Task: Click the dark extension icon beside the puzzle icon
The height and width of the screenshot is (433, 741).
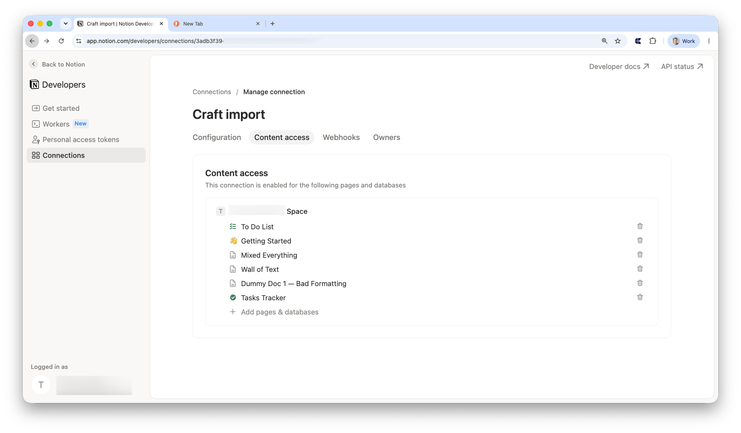Action: [x=638, y=41]
